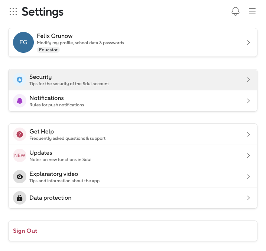Screen dimensions: 266x251
Task: Open the notifications bell icon
Action: point(236,12)
